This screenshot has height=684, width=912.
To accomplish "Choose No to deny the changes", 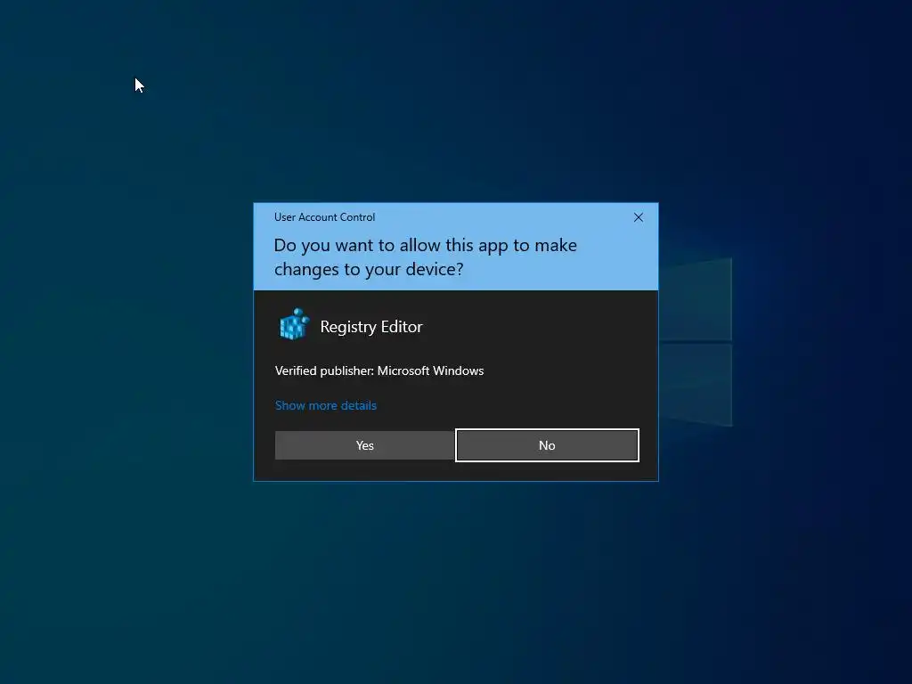I will pos(548,445).
